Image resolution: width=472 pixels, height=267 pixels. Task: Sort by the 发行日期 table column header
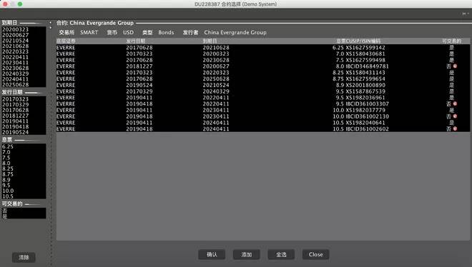click(x=135, y=41)
